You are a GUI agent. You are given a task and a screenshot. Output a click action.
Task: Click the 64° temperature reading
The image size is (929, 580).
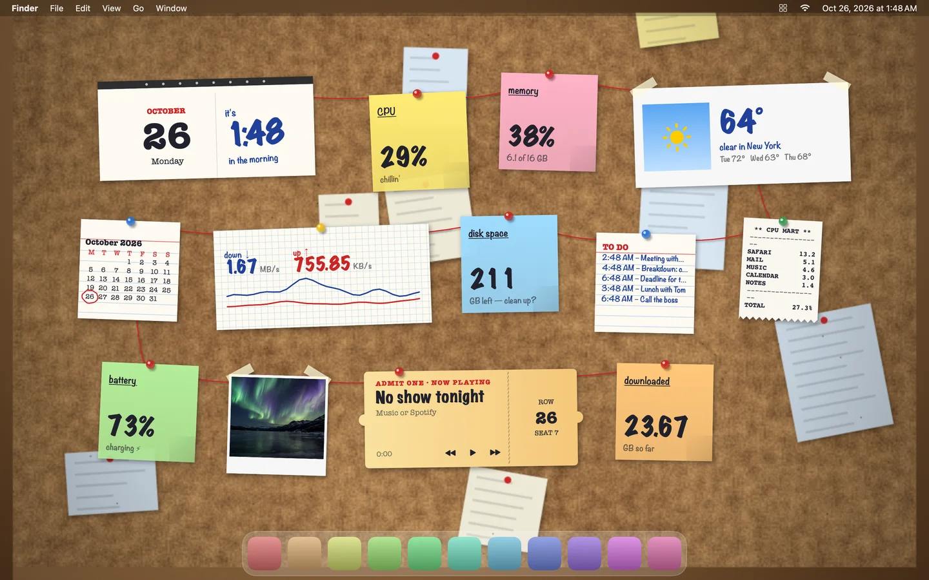pos(741,121)
